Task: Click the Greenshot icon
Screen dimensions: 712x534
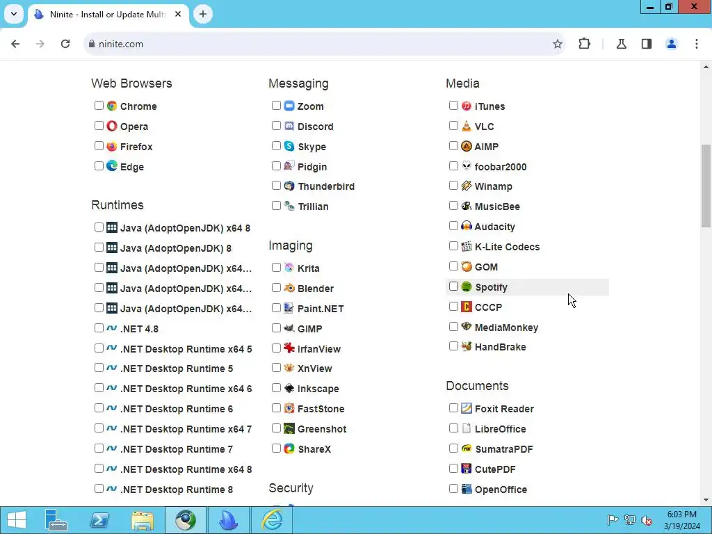Action: 289,428
